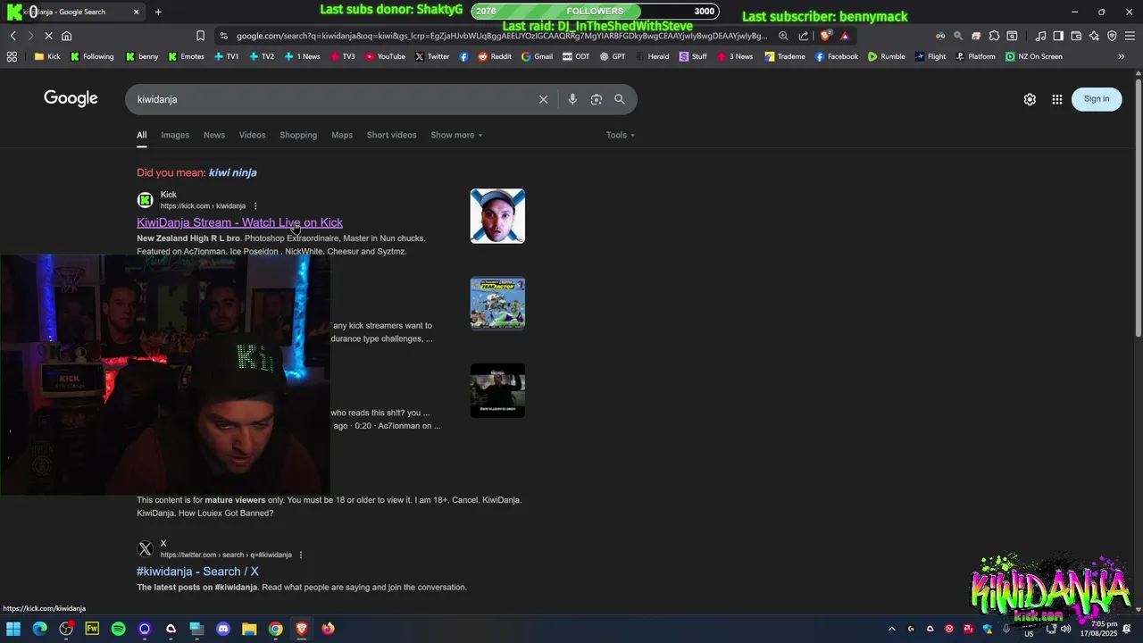1143x643 pixels.
Task: Open the Google apps grid
Action: pos(1057,99)
